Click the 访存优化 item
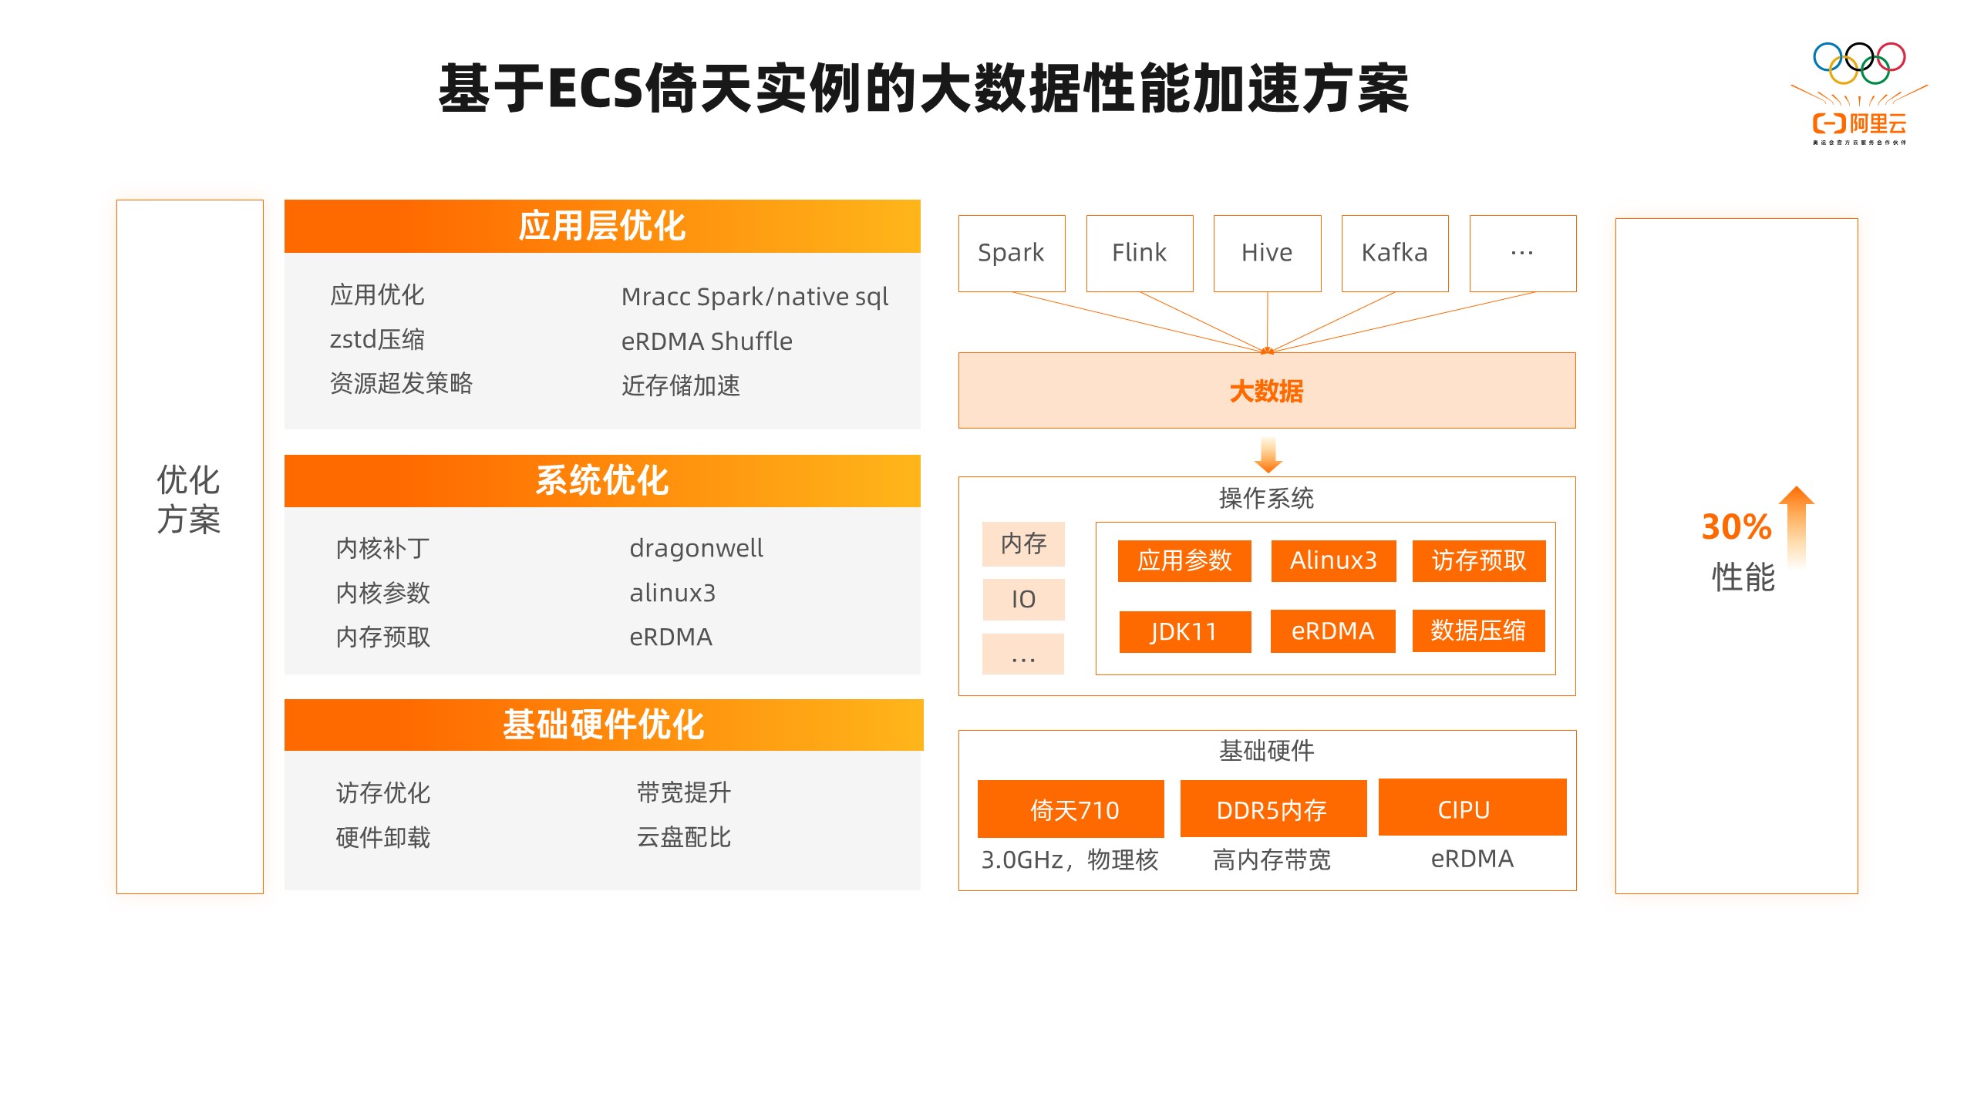This screenshot has height=1110, width=1974. click(x=383, y=793)
